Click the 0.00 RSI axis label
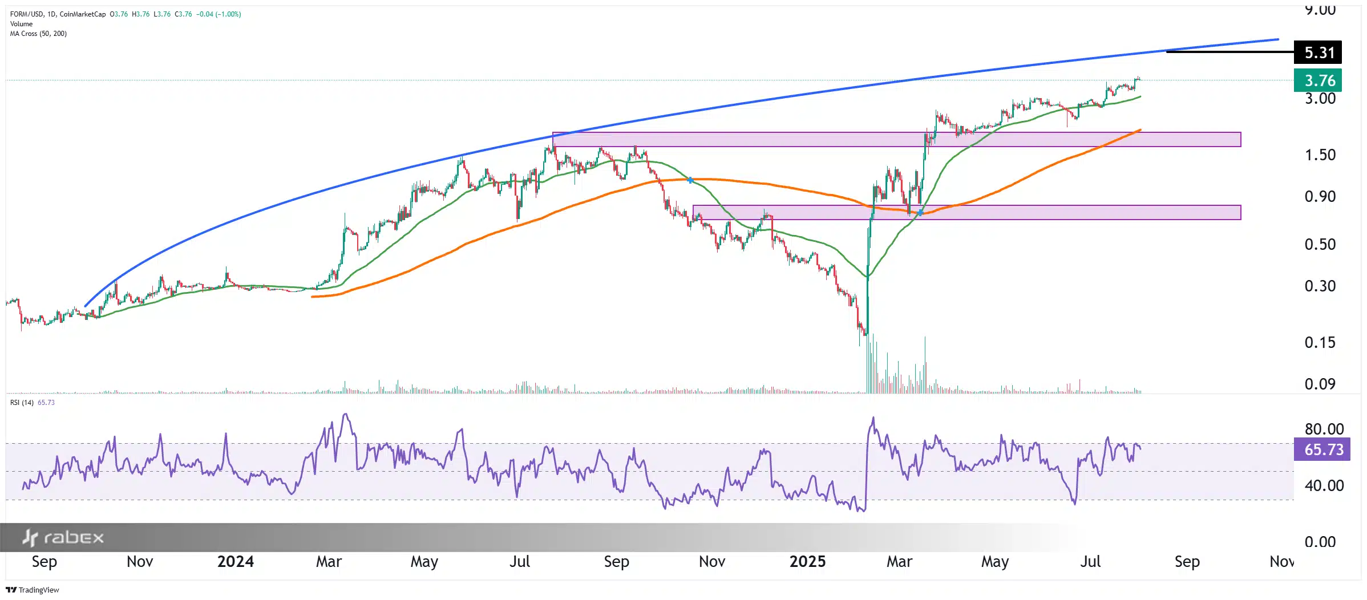The image size is (1367, 600). [1320, 542]
